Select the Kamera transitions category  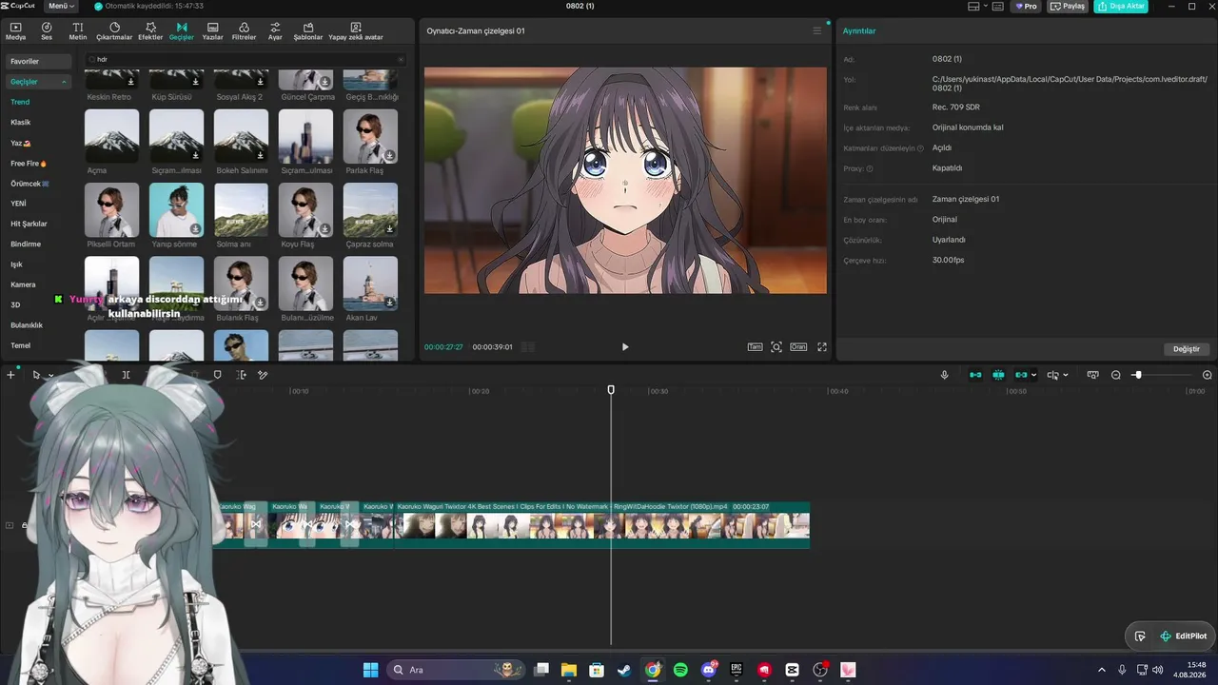[x=23, y=284]
